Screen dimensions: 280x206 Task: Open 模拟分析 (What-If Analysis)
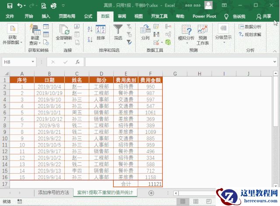coord(186,34)
